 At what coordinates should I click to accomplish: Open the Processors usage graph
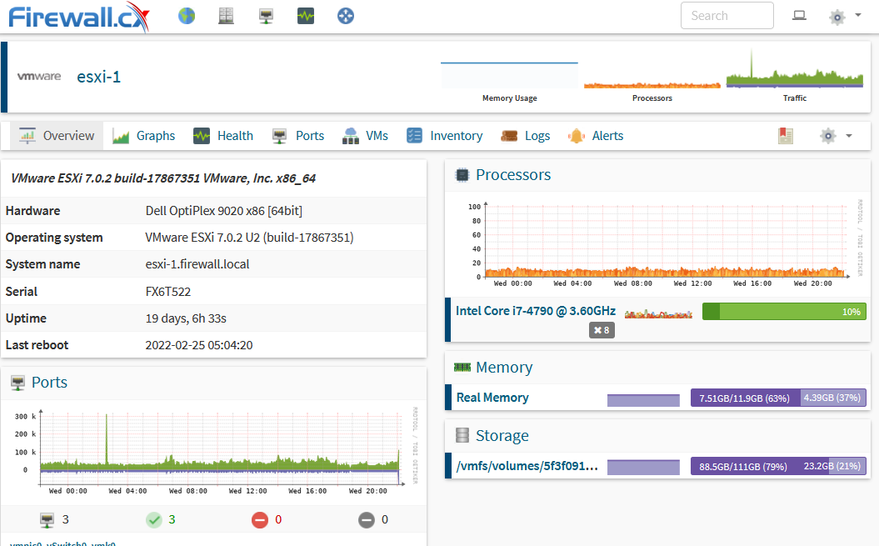661,245
